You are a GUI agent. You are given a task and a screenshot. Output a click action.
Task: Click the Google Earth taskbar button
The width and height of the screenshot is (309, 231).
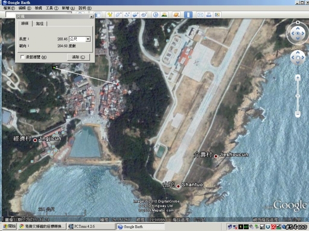(140, 227)
